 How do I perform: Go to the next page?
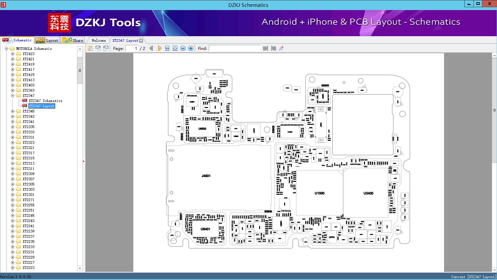(159, 48)
